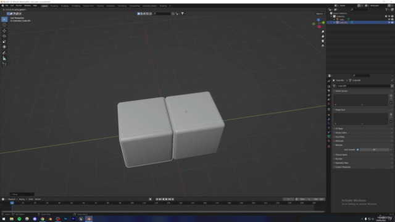Click the timeline Marker menu
The height and width of the screenshot is (222, 395).
[38, 199]
